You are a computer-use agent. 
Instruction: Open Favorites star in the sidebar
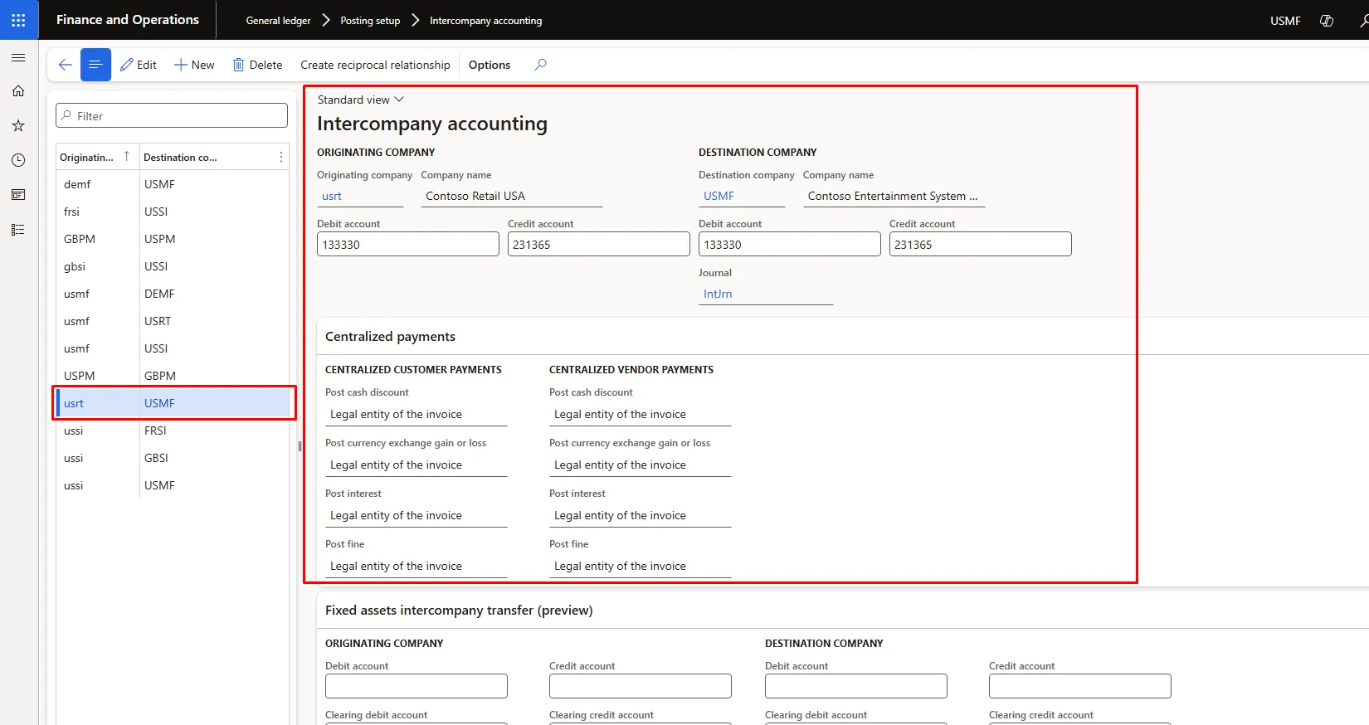pyautogui.click(x=18, y=126)
